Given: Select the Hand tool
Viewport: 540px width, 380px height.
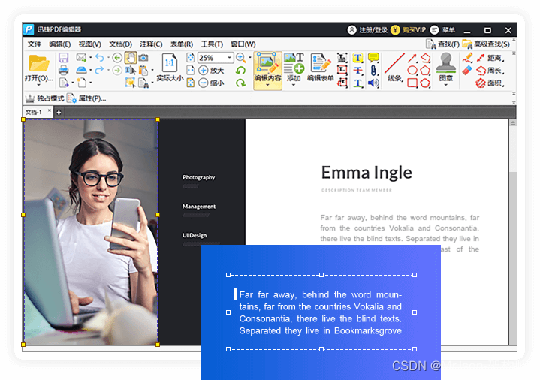Looking at the screenshot, I should 131,58.
